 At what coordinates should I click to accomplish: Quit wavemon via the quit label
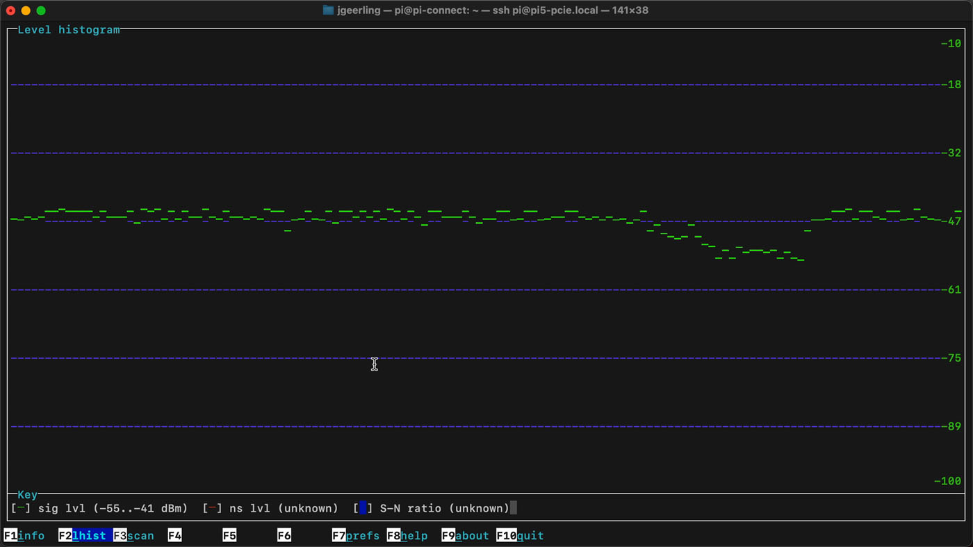(x=530, y=535)
